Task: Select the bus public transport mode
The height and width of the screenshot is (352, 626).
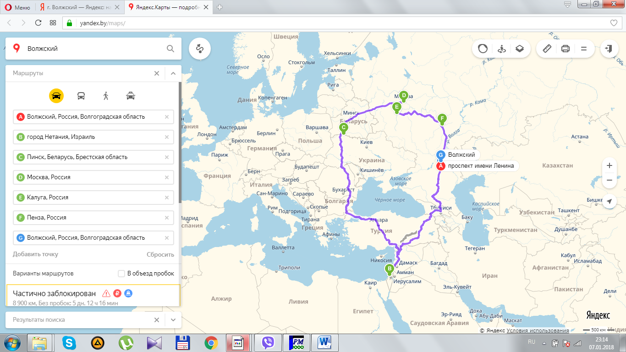Action: pyautogui.click(x=81, y=96)
